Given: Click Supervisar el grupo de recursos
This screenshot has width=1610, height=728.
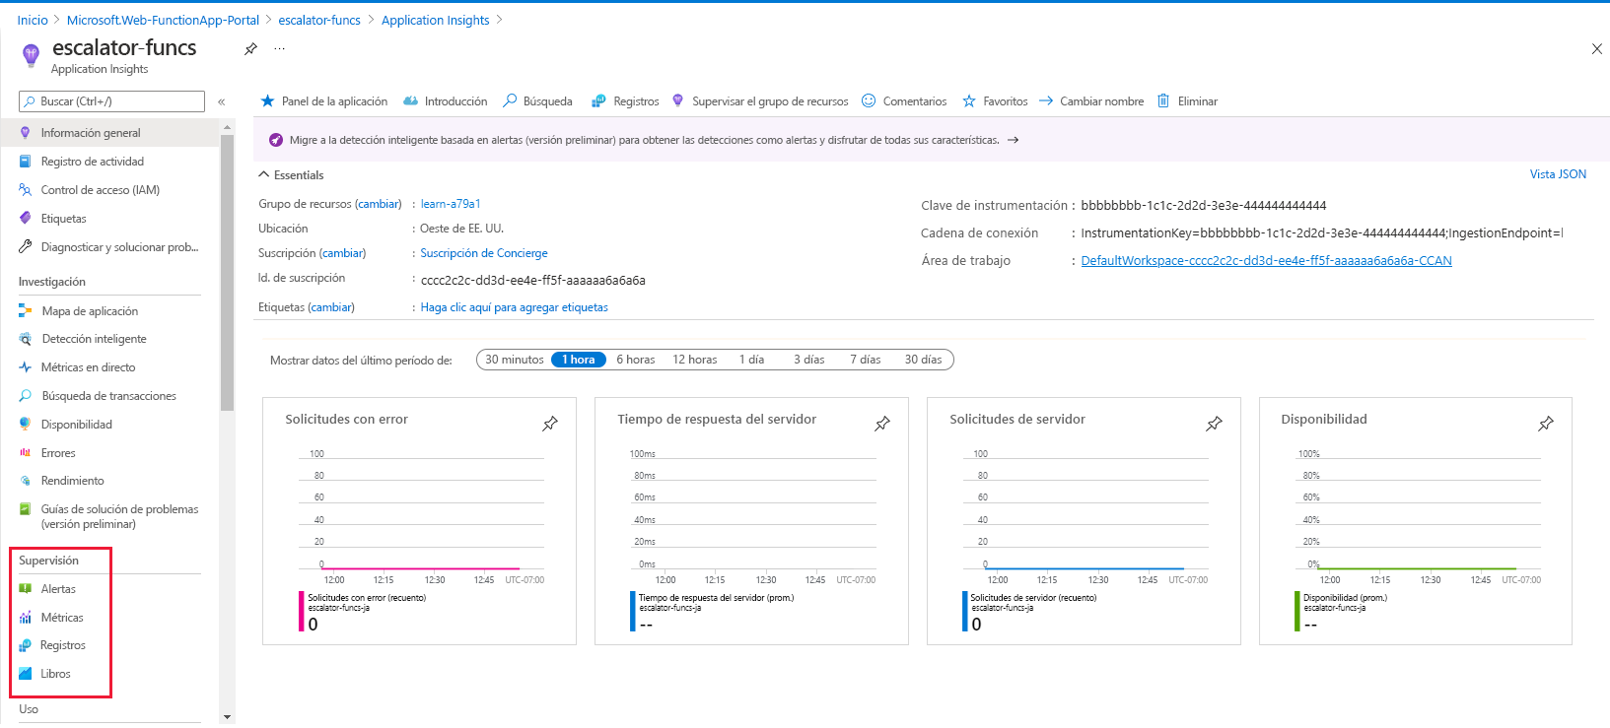Looking at the screenshot, I should 760,101.
